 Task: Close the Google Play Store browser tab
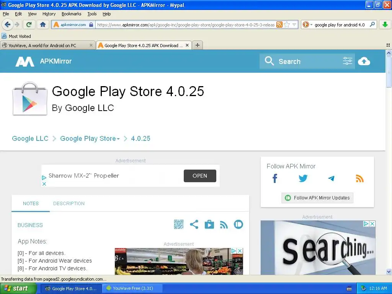[x=187, y=45]
